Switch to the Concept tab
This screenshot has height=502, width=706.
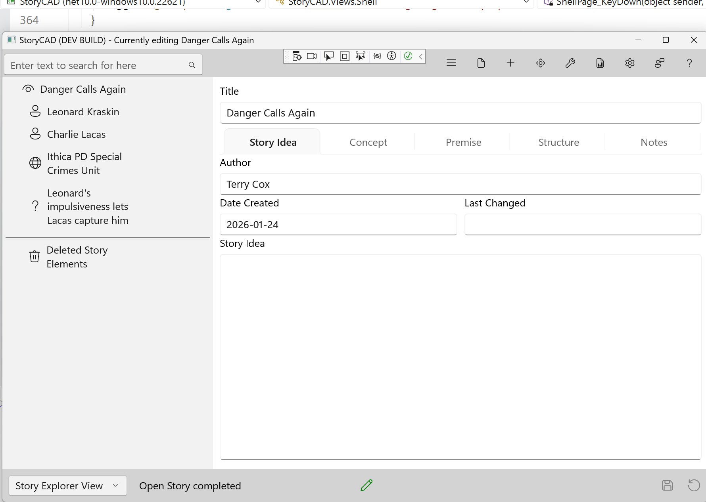[368, 142]
